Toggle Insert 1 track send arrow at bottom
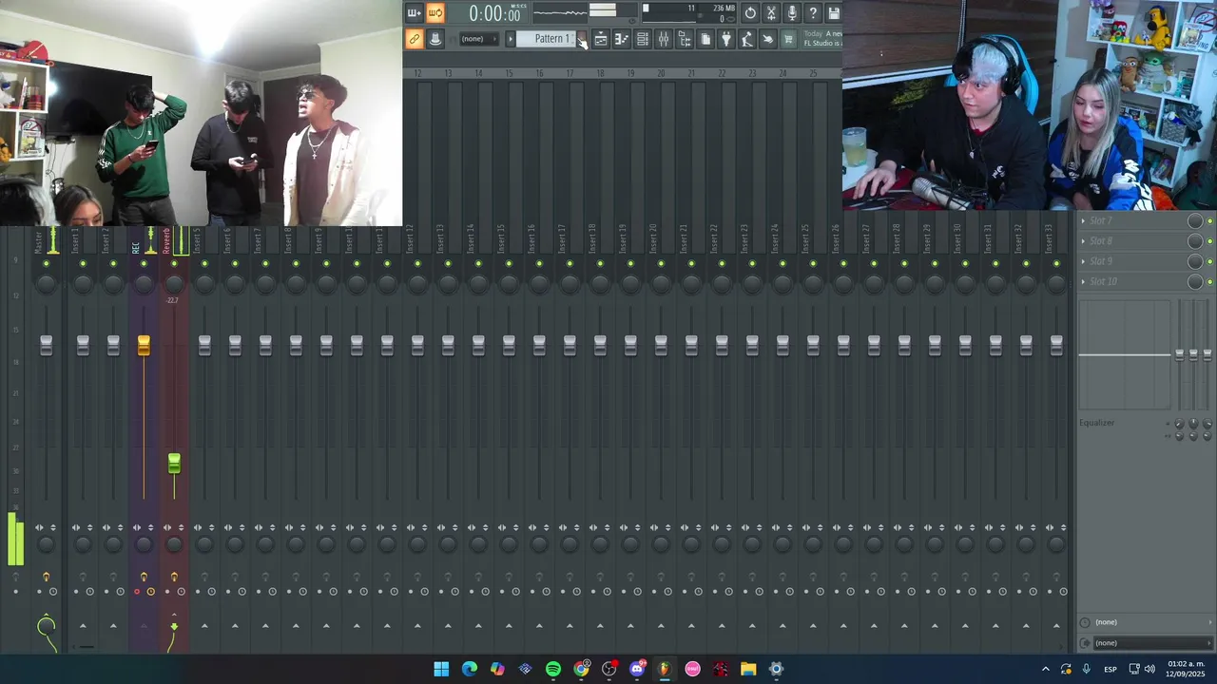1217x684 pixels. 83,626
